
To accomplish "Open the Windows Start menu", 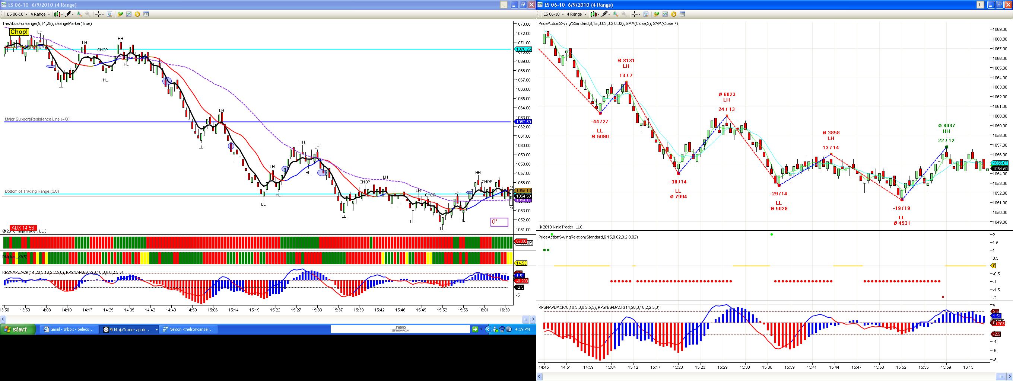I will (x=18, y=329).
